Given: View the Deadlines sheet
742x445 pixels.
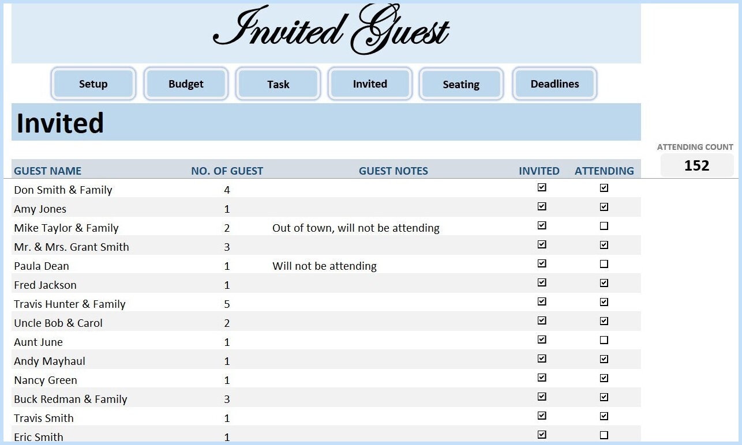Looking at the screenshot, I should click(554, 84).
